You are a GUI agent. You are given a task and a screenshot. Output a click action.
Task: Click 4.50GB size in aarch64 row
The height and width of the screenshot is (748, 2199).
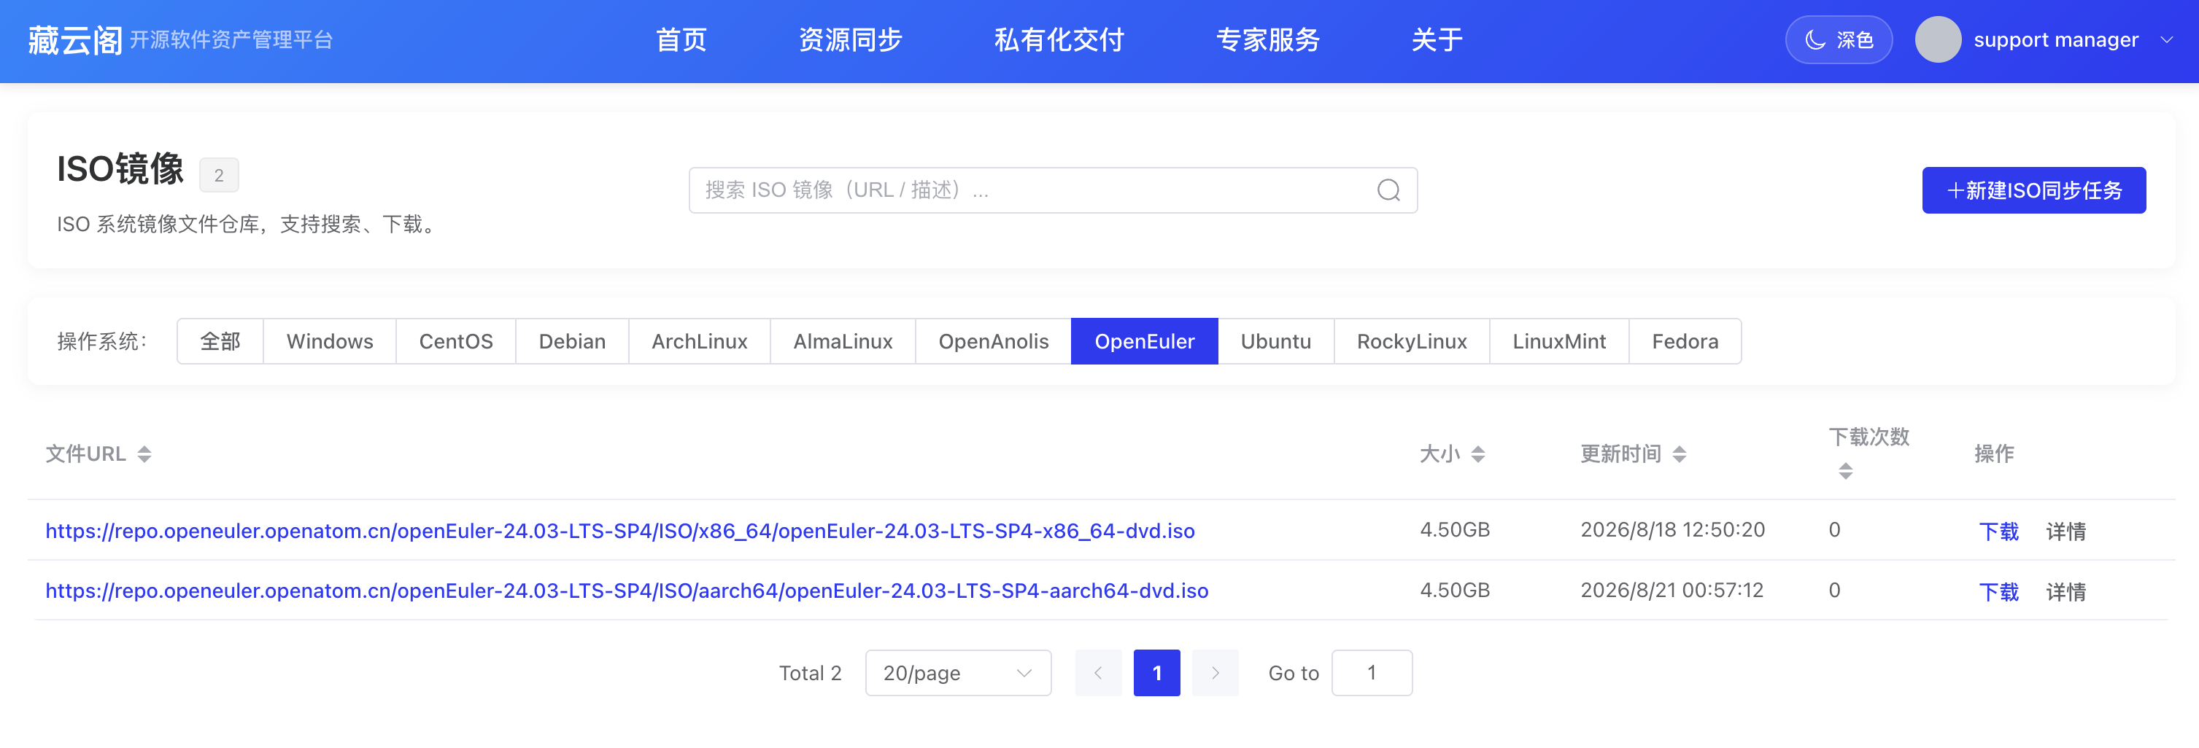tap(1455, 591)
